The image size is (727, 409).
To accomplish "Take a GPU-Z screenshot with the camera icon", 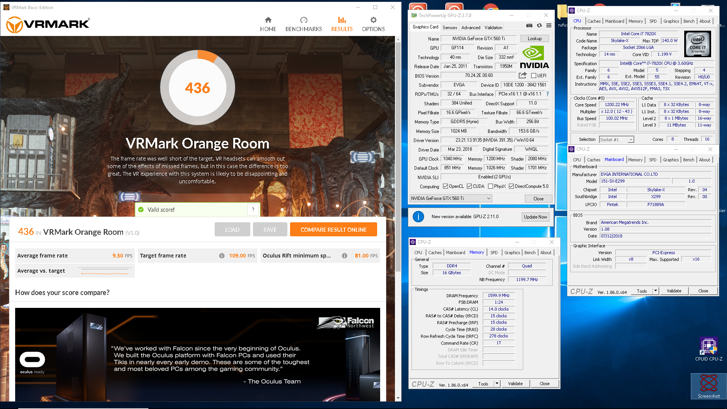I will point(529,26).
